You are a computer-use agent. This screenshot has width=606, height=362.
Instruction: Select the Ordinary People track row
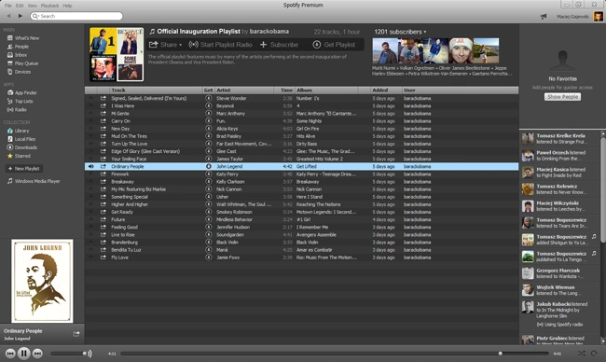coord(301,166)
